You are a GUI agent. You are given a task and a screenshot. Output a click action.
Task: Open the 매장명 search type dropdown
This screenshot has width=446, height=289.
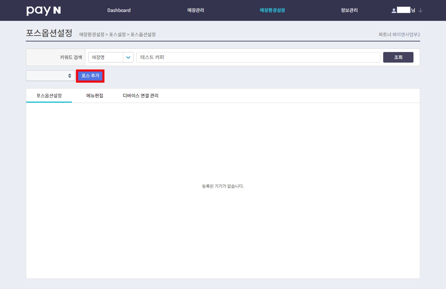click(x=111, y=57)
